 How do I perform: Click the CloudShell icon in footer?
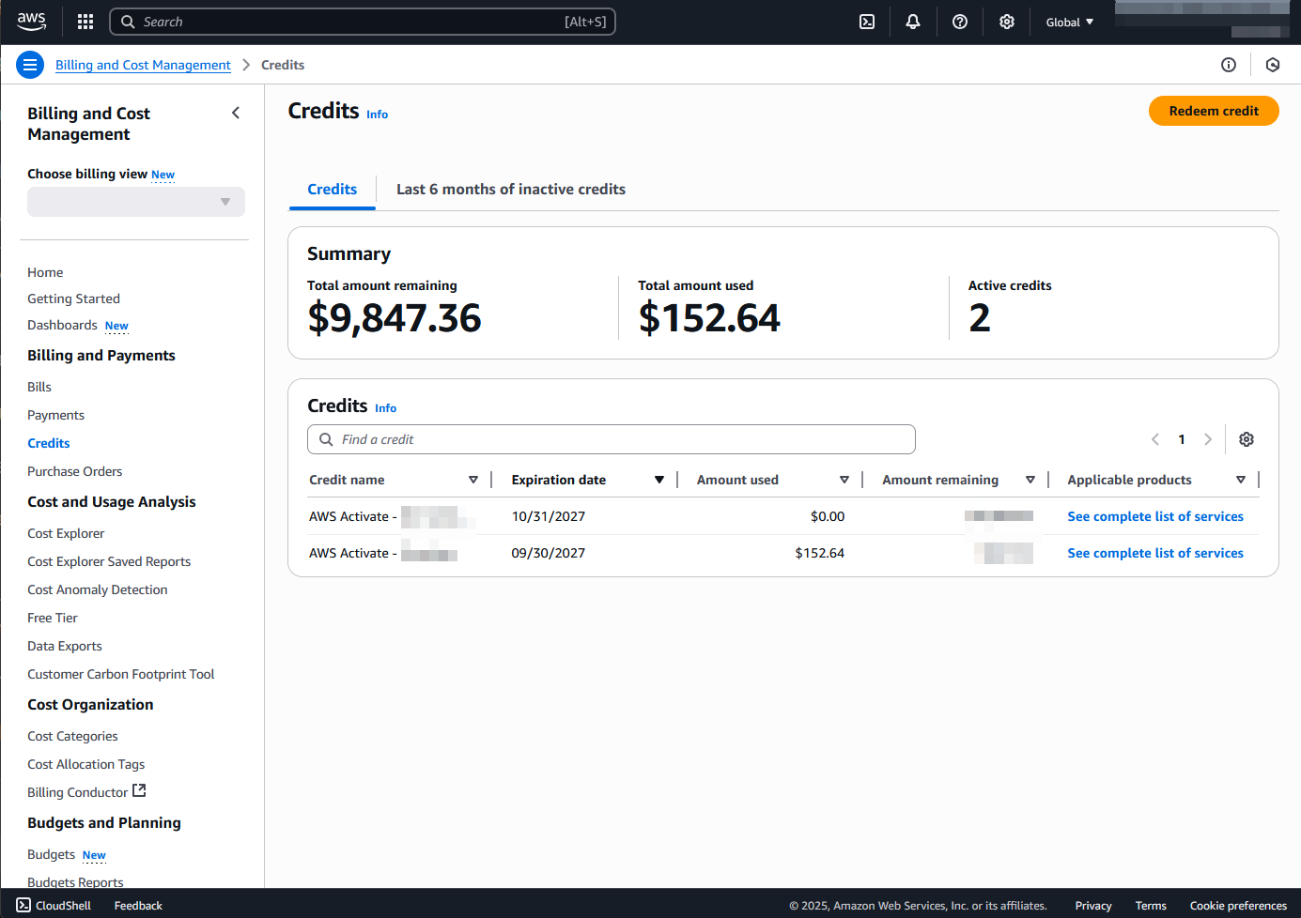click(x=23, y=905)
